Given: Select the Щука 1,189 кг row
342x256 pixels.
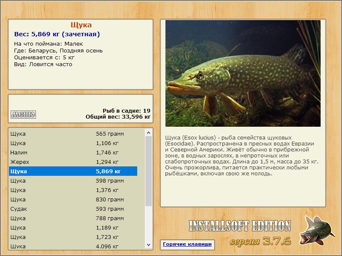Looking at the screenshot, I should [73, 227].
